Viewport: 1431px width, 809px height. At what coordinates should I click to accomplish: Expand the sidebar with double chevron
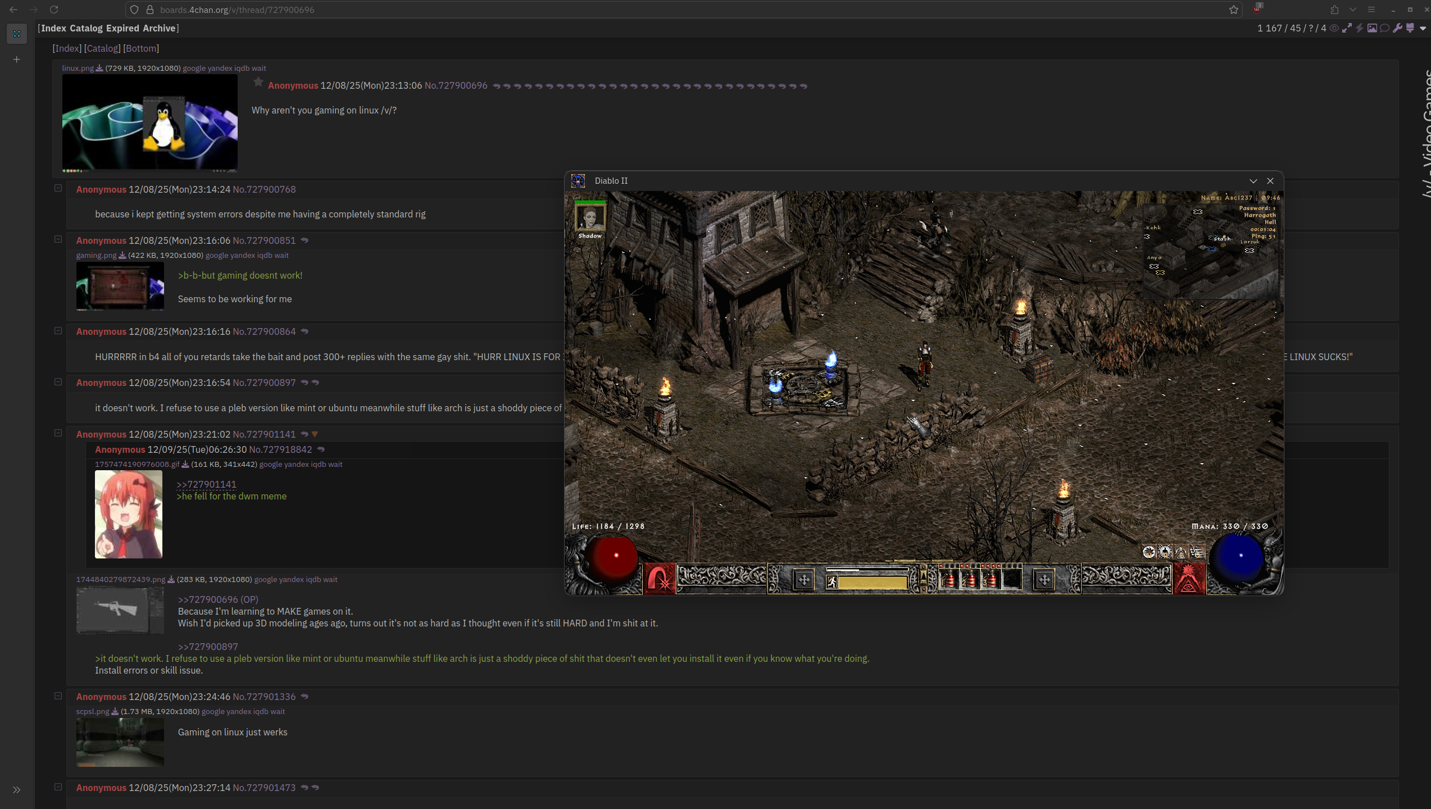pyautogui.click(x=16, y=790)
